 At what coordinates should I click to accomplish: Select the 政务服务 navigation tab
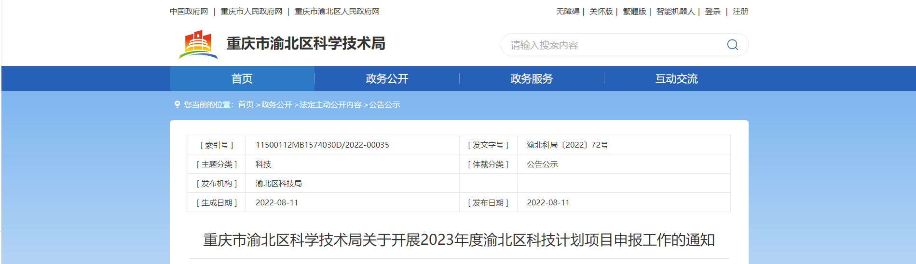(532, 79)
